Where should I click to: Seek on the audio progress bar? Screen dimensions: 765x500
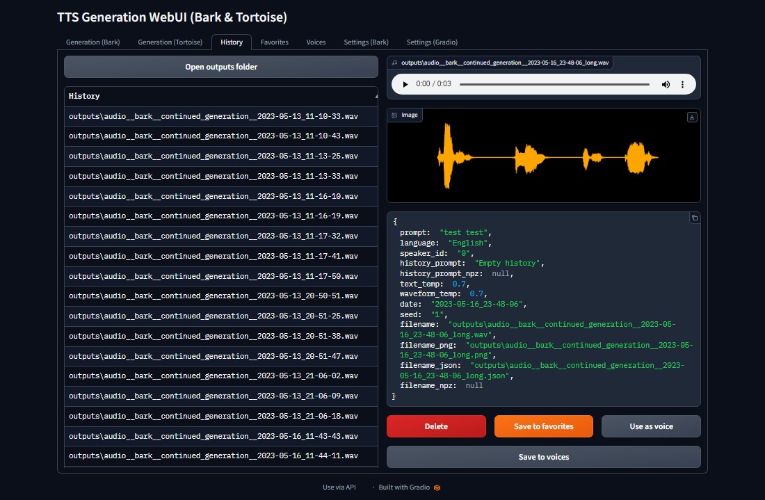click(554, 84)
